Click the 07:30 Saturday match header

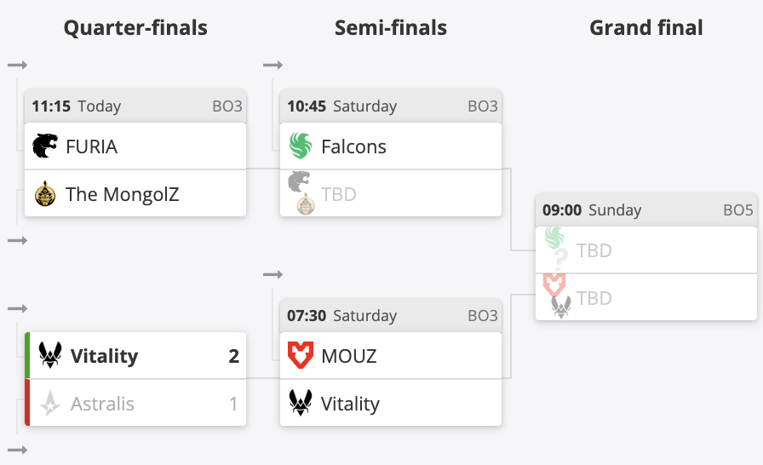390,316
